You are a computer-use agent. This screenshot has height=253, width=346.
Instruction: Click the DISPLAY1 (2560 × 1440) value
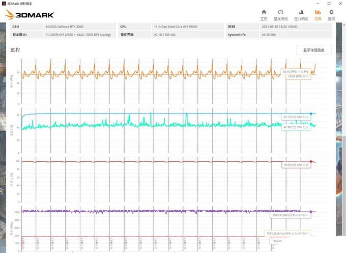click(x=78, y=35)
